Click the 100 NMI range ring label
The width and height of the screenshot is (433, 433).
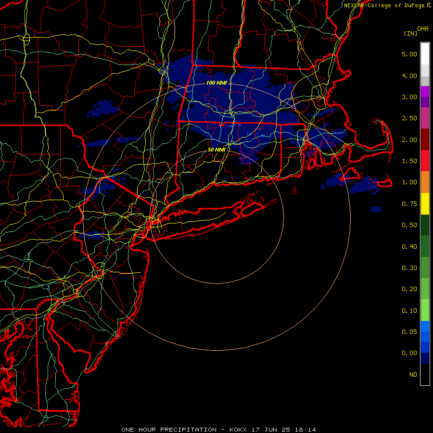pos(216,83)
